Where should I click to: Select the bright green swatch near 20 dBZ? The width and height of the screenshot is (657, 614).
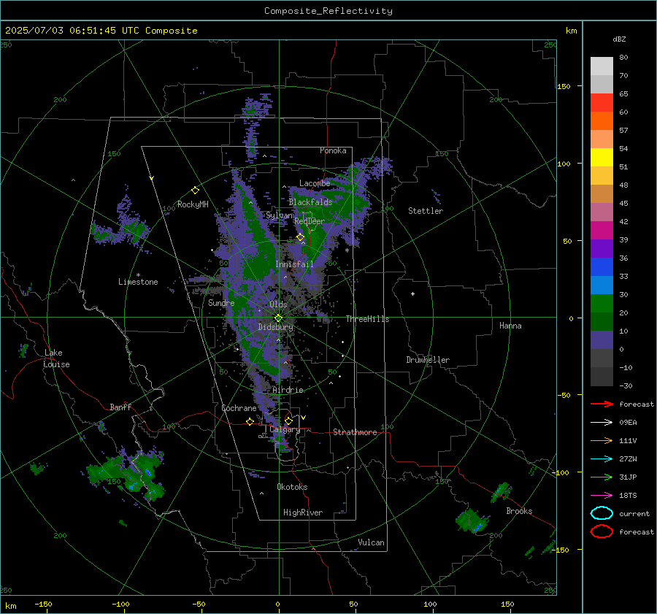(x=602, y=303)
